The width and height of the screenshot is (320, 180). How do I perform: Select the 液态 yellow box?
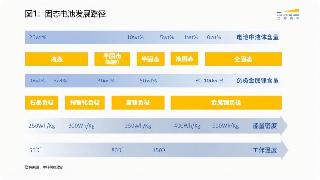56,59
